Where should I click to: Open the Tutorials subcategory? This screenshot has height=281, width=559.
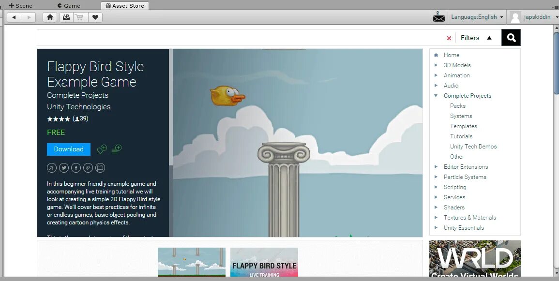(461, 136)
